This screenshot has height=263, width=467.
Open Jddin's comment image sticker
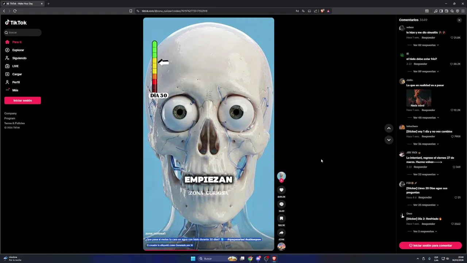pos(419,98)
